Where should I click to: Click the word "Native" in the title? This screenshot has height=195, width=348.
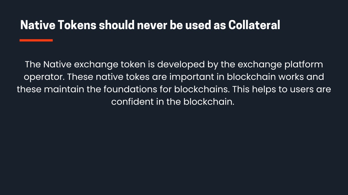(x=38, y=25)
